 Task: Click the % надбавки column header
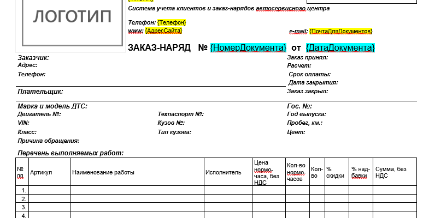click(x=361, y=172)
